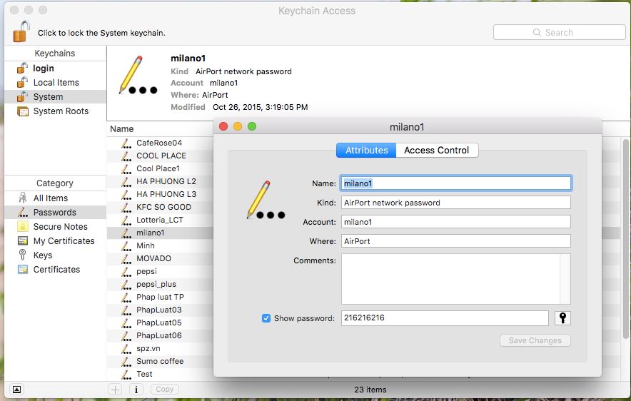Screen dimensions: 631x401
Task: Click into the Where field
Action: click(x=455, y=241)
